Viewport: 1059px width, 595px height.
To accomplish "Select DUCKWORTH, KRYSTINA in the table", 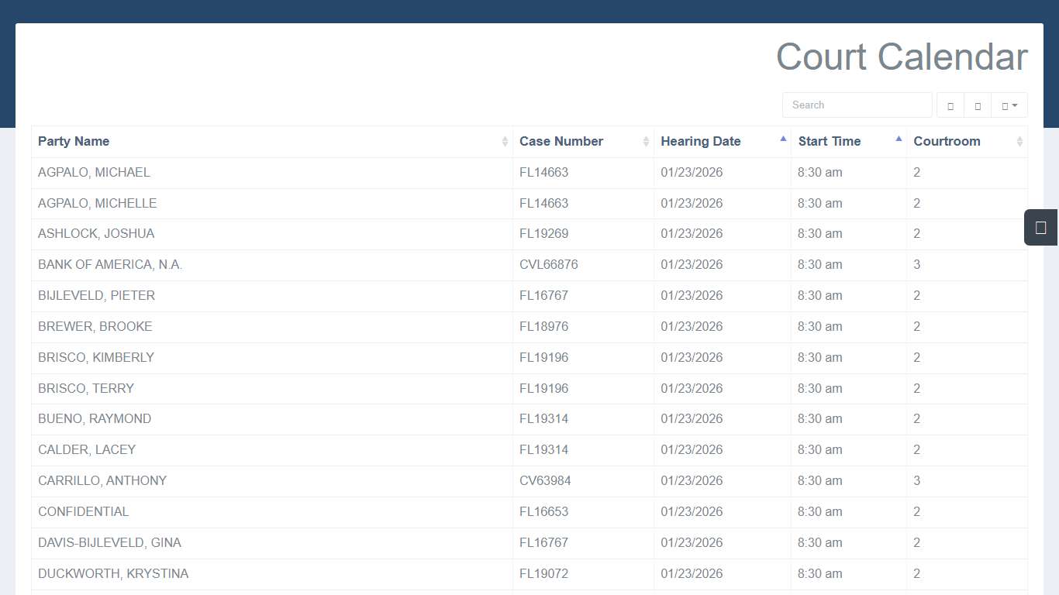I will click(113, 574).
